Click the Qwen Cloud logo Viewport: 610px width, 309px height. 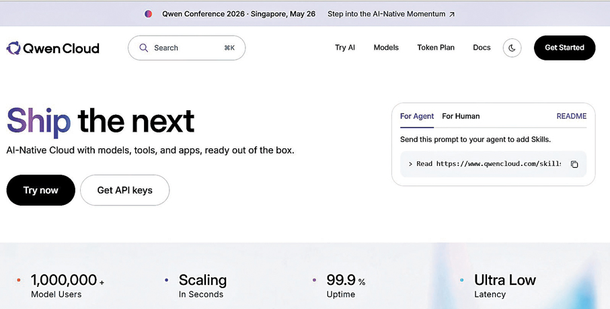tap(53, 48)
